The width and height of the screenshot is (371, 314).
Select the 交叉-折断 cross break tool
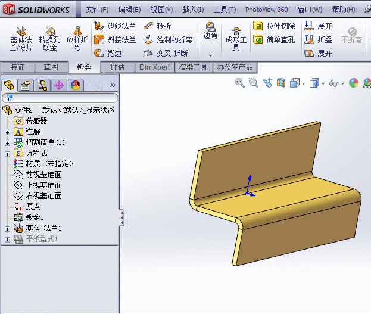pyautogui.click(x=166, y=53)
